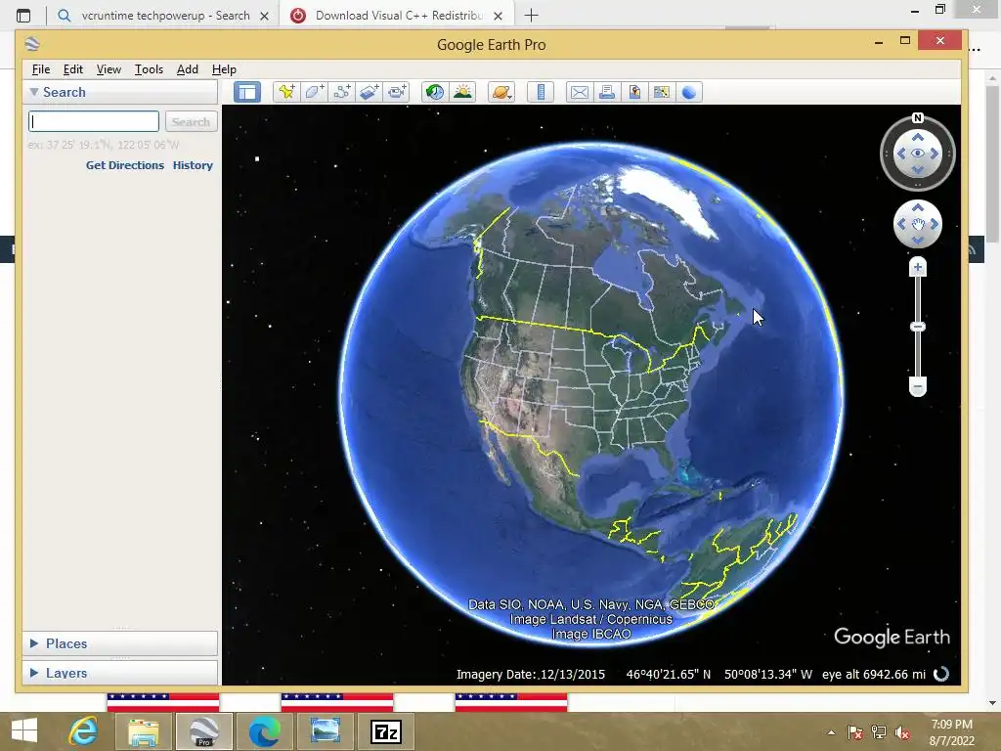The image size is (1001, 751).
Task: Open the Edit menu
Action: pos(72,69)
